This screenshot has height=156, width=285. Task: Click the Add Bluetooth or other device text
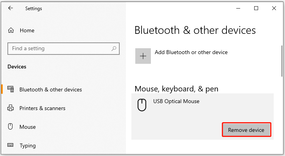pos(191,52)
